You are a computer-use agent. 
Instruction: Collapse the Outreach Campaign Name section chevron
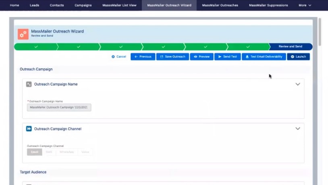click(298, 84)
